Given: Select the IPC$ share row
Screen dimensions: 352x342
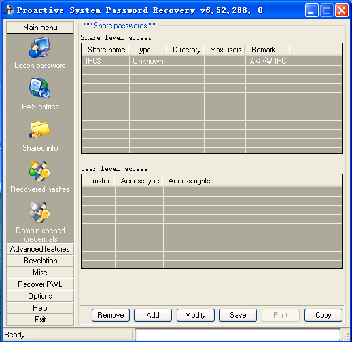Looking at the screenshot, I should tap(212, 61).
